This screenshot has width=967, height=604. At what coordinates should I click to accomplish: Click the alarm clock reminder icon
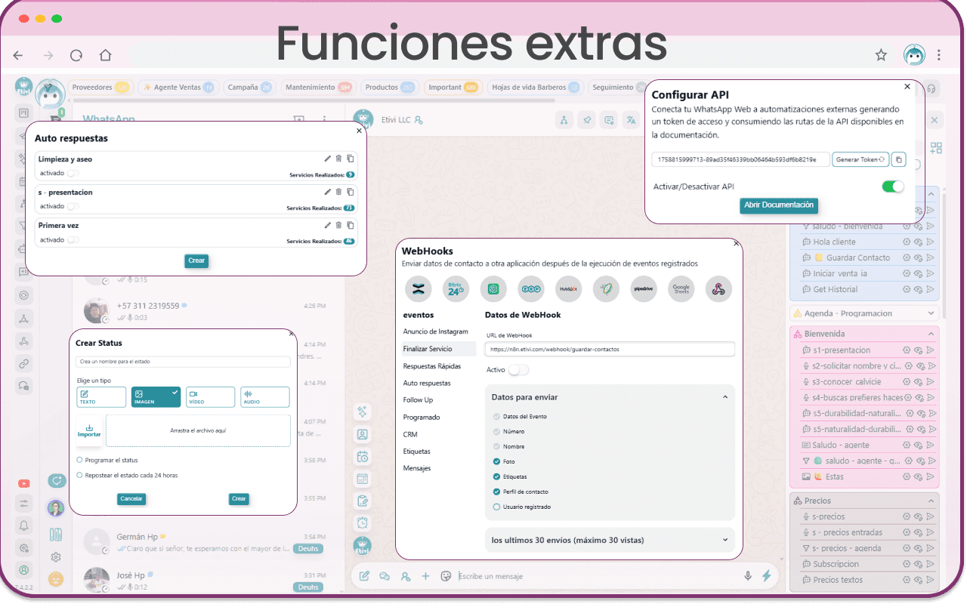tap(362, 522)
